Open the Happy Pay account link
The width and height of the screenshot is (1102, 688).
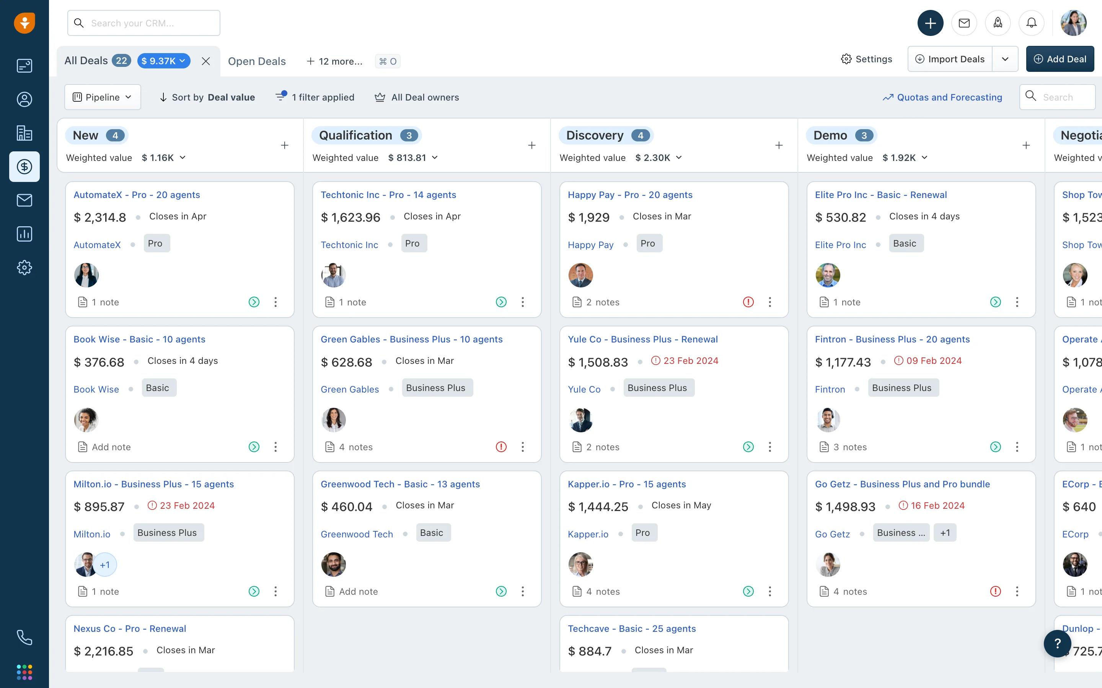tap(590, 245)
